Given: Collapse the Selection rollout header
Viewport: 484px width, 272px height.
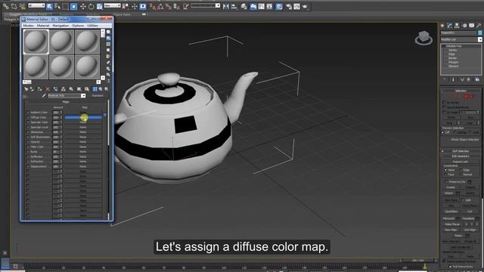Looking at the screenshot, I should [461, 91].
